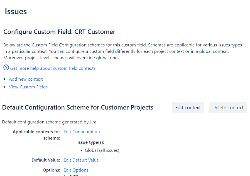This screenshot has width=250, height=176.
Task: Click the Issues page heading
Action: coord(16,12)
